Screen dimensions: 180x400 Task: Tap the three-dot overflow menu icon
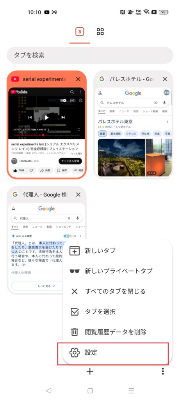[163, 371]
